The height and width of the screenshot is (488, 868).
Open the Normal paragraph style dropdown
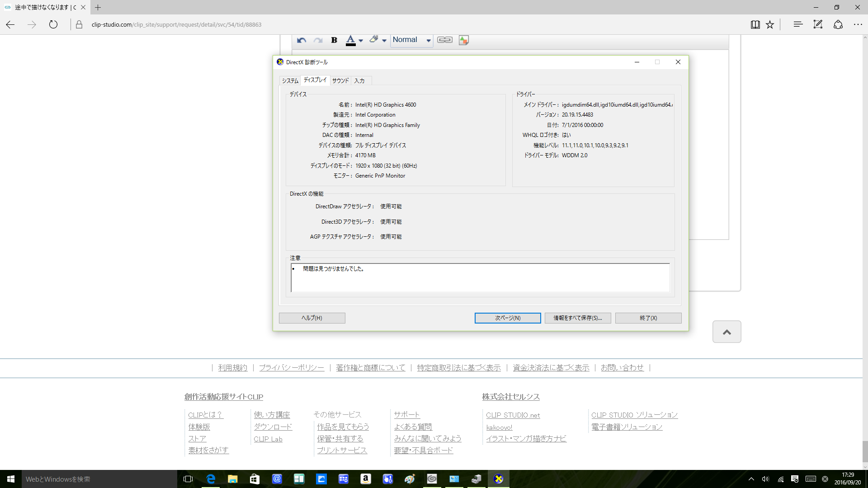point(411,40)
